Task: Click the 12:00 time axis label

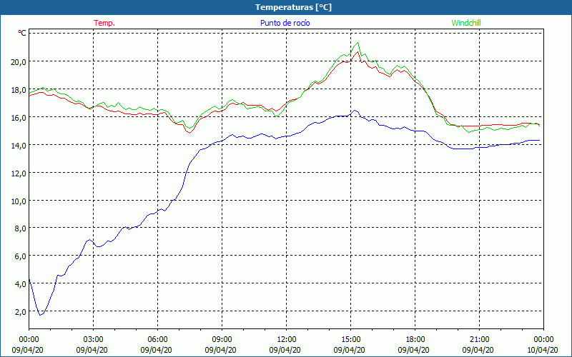Action: pos(287,340)
